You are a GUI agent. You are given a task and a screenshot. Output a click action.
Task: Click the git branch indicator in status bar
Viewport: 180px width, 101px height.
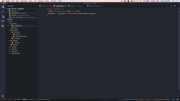(x=4, y=100)
